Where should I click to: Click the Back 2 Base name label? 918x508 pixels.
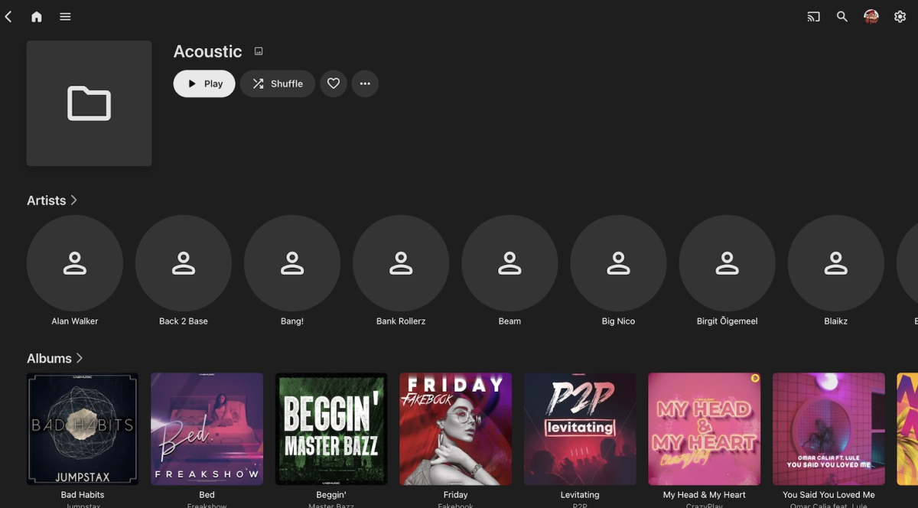(184, 321)
